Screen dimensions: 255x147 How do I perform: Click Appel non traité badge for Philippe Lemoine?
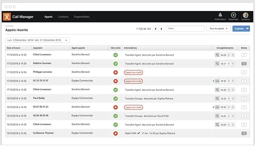(x=134, y=72)
